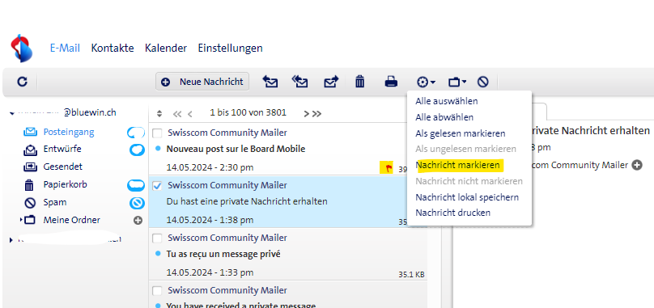Open the message You have received a private message
The width and height of the screenshot is (654, 308).
coord(240,305)
